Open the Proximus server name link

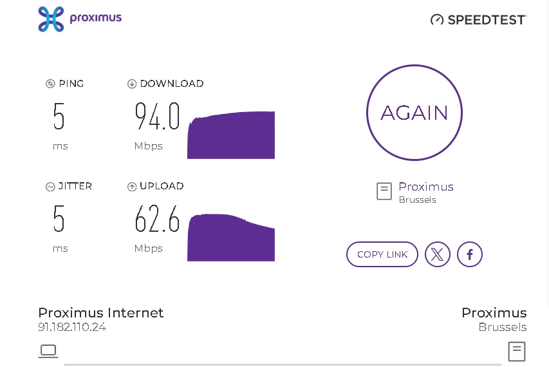pos(426,187)
